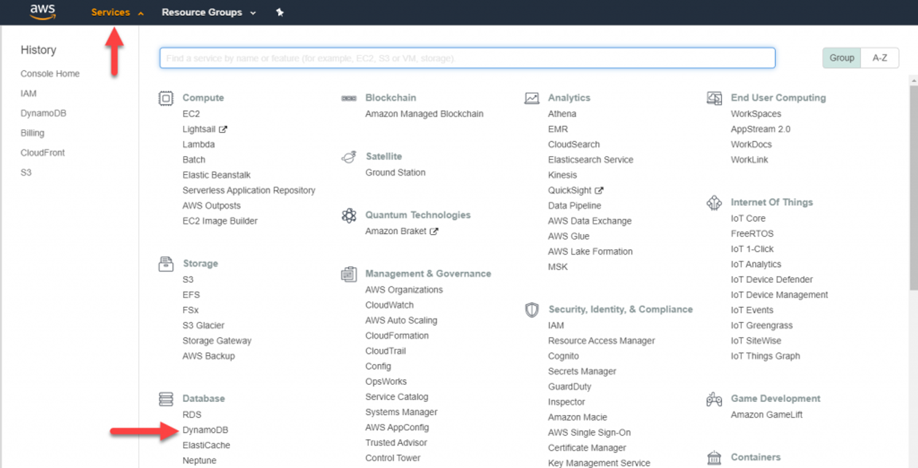The height and width of the screenshot is (468, 918).
Task: Open Secrets Manager
Action: [x=582, y=372]
